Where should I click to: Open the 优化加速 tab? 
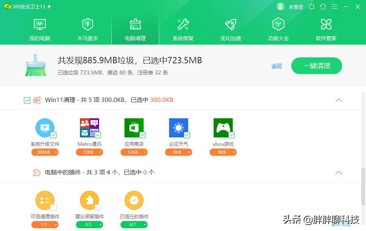point(230,28)
